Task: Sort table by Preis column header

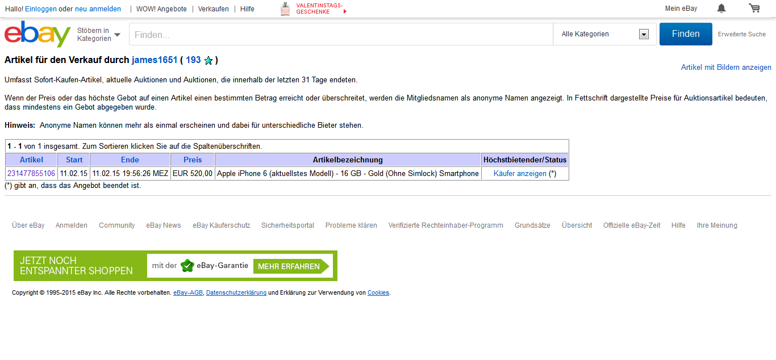Action: 193,160
